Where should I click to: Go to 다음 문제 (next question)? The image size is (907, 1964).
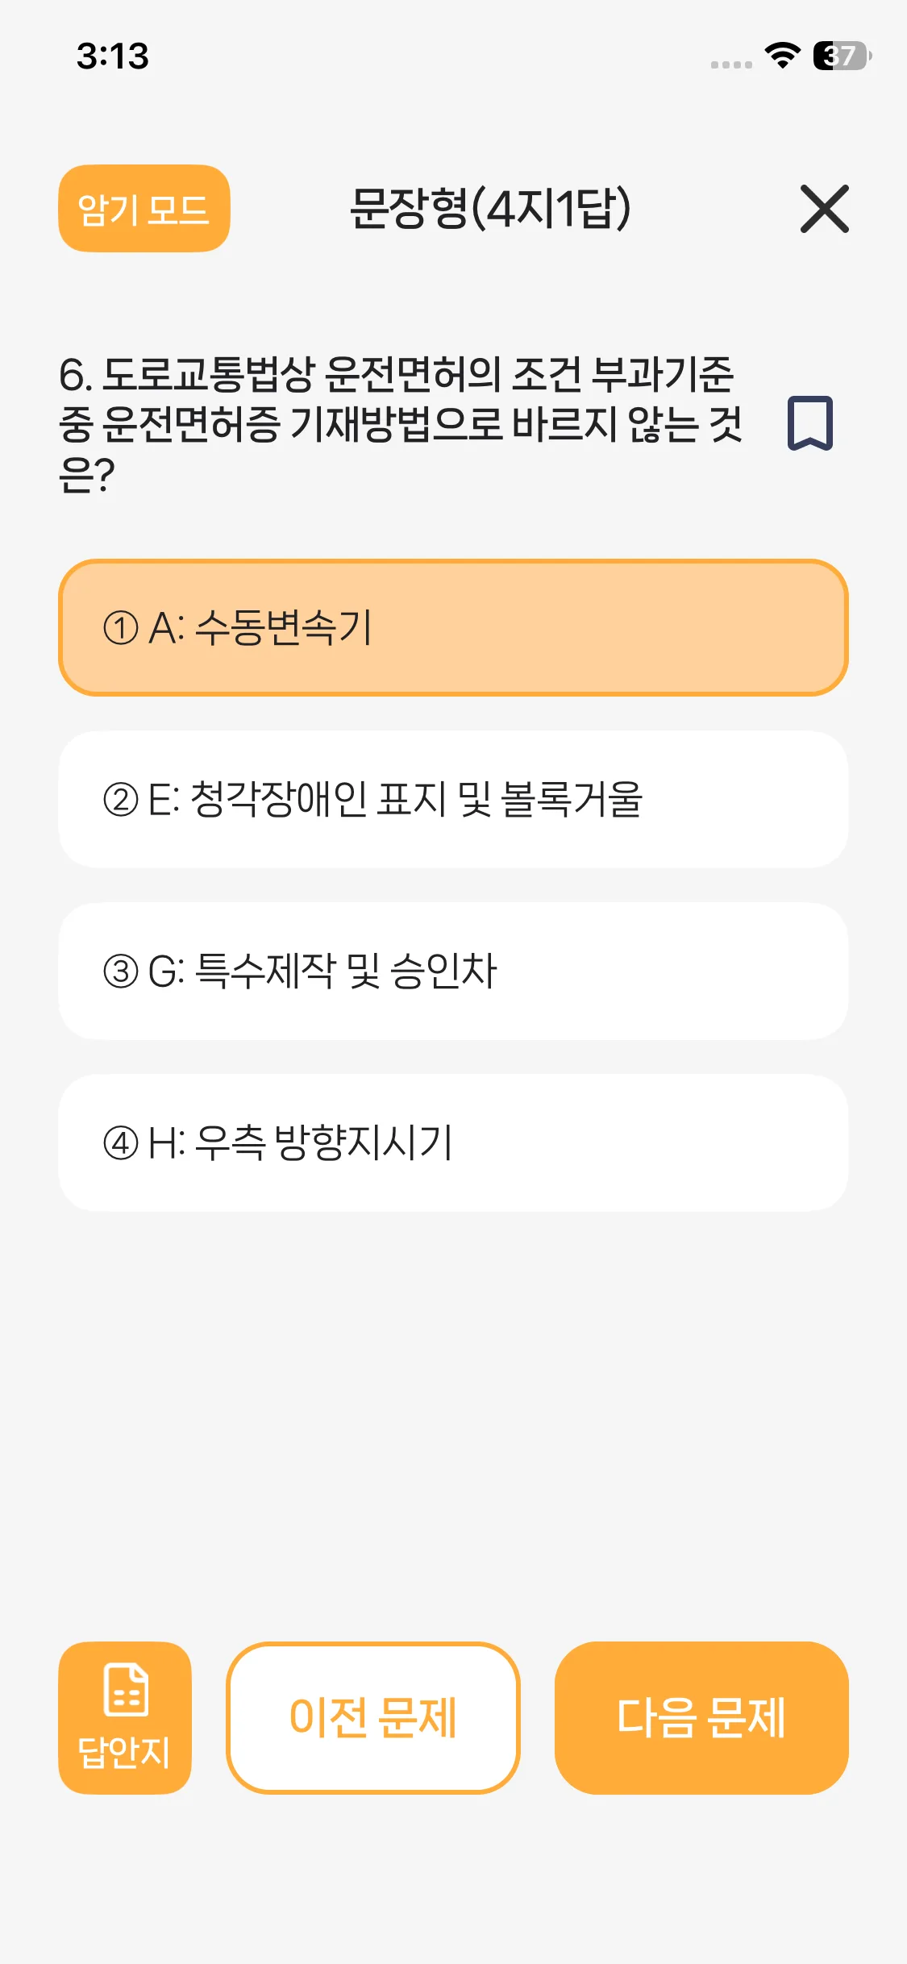[x=701, y=1717]
